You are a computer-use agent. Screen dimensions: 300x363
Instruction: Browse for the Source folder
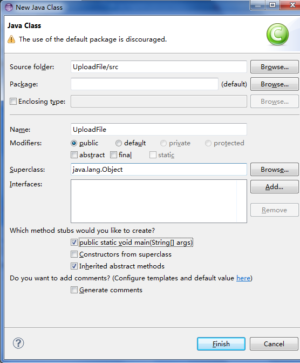coord(275,67)
